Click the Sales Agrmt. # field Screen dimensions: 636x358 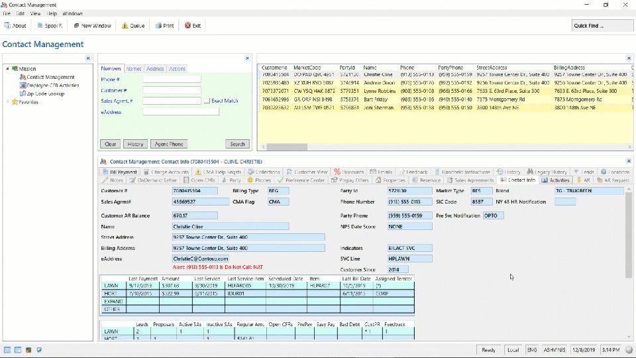(x=172, y=101)
